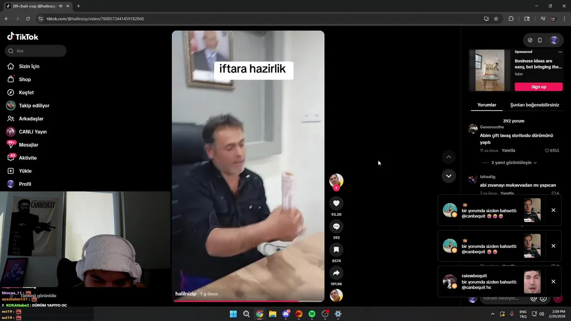Open a new browser tab
This screenshot has height=321, width=571.
coord(79,6)
